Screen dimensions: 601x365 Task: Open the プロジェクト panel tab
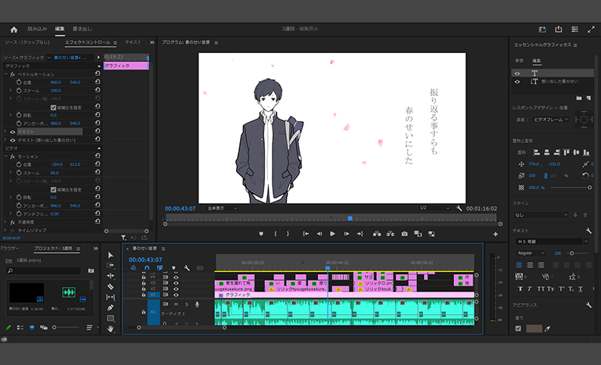pos(53,248)
